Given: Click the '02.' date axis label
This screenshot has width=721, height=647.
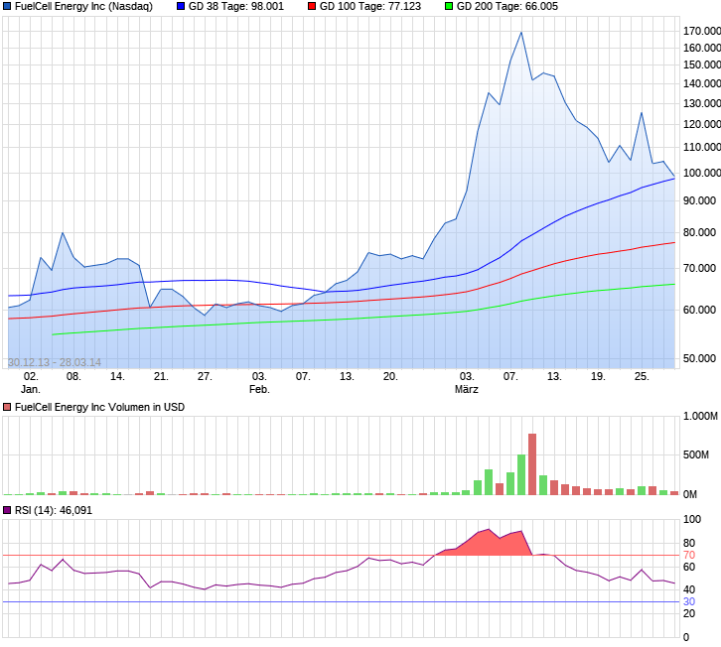Looking at the screenshot, I should coord(31,376).
